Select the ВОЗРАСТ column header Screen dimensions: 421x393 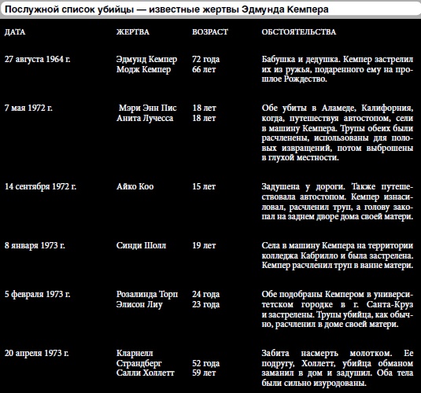(x=210, y=32)
